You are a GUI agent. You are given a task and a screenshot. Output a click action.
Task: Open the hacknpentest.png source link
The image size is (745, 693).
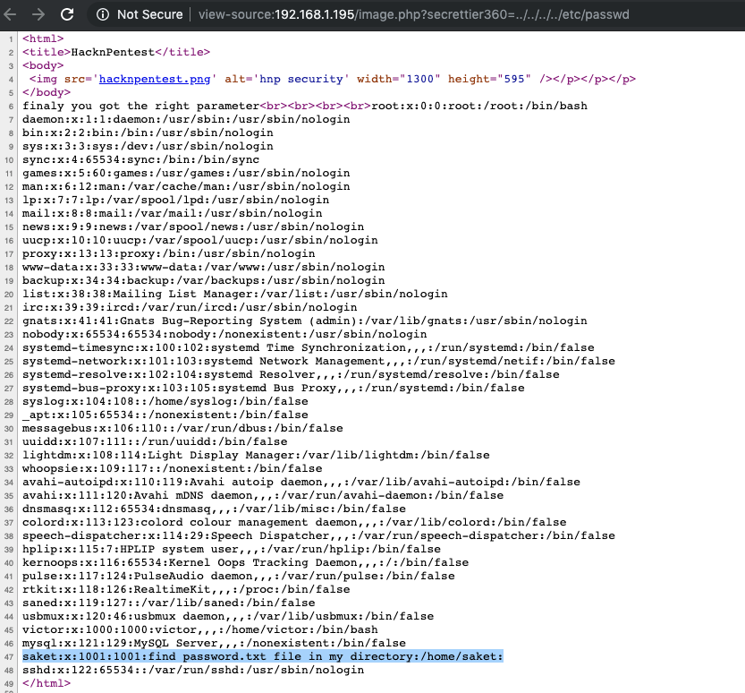(x=155, y=79)
